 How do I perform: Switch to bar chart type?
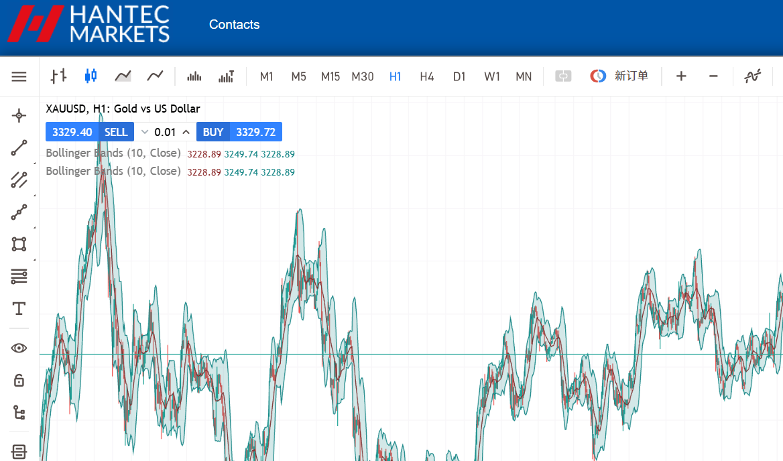tap(58, 76)
